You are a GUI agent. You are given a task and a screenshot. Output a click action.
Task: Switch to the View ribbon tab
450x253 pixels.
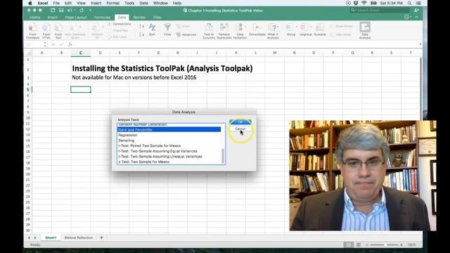157,18
